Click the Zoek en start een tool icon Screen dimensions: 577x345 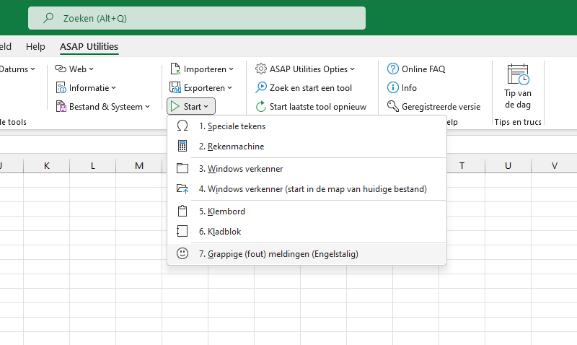click(261, 87)
